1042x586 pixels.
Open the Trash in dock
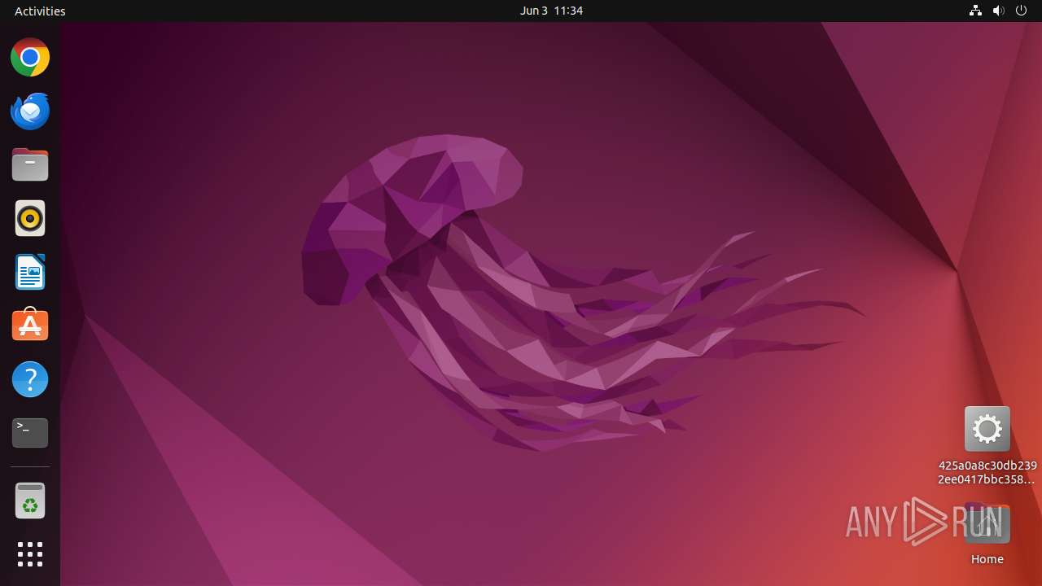click(x=30, y=501)
